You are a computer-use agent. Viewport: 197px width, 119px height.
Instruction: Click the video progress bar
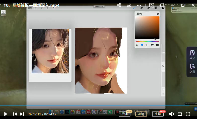click(98, 106)
